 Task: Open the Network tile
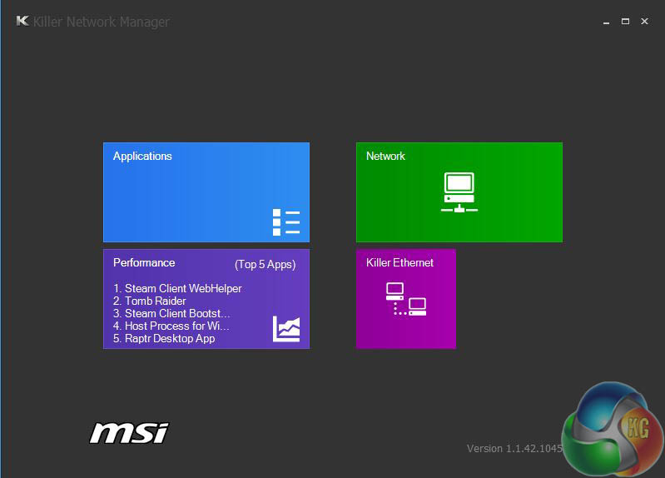click(x=459, y=192)
